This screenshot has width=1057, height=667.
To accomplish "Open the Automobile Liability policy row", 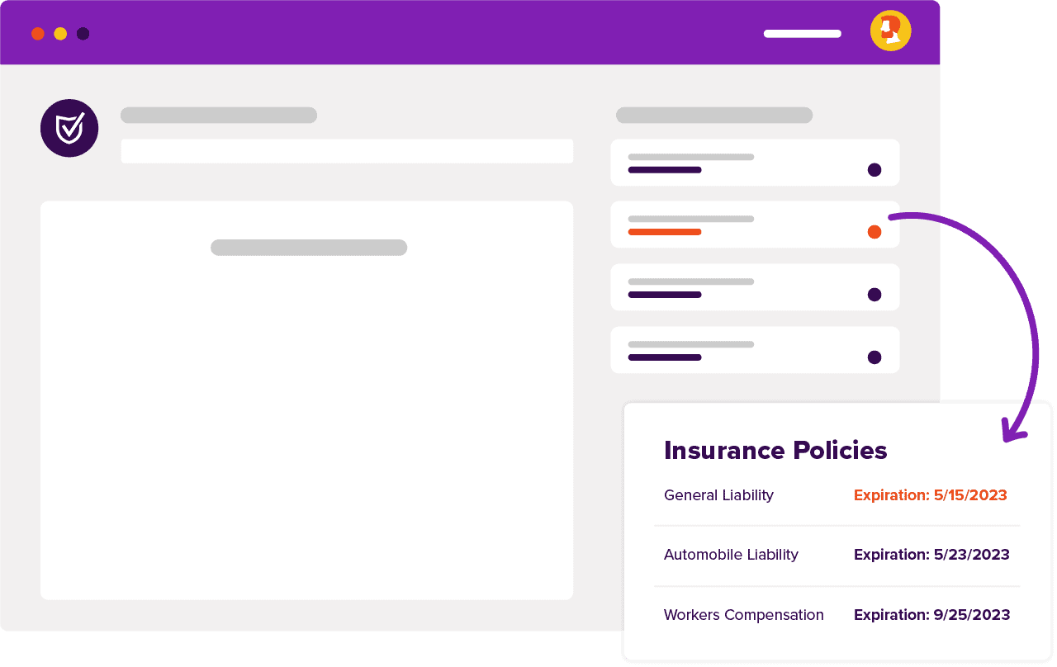I will click(837, 555).
